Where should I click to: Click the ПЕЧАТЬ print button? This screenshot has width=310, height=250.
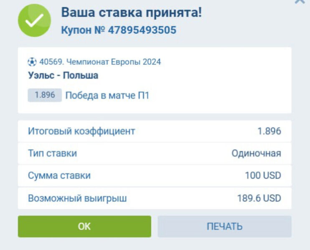pos(224,227)
